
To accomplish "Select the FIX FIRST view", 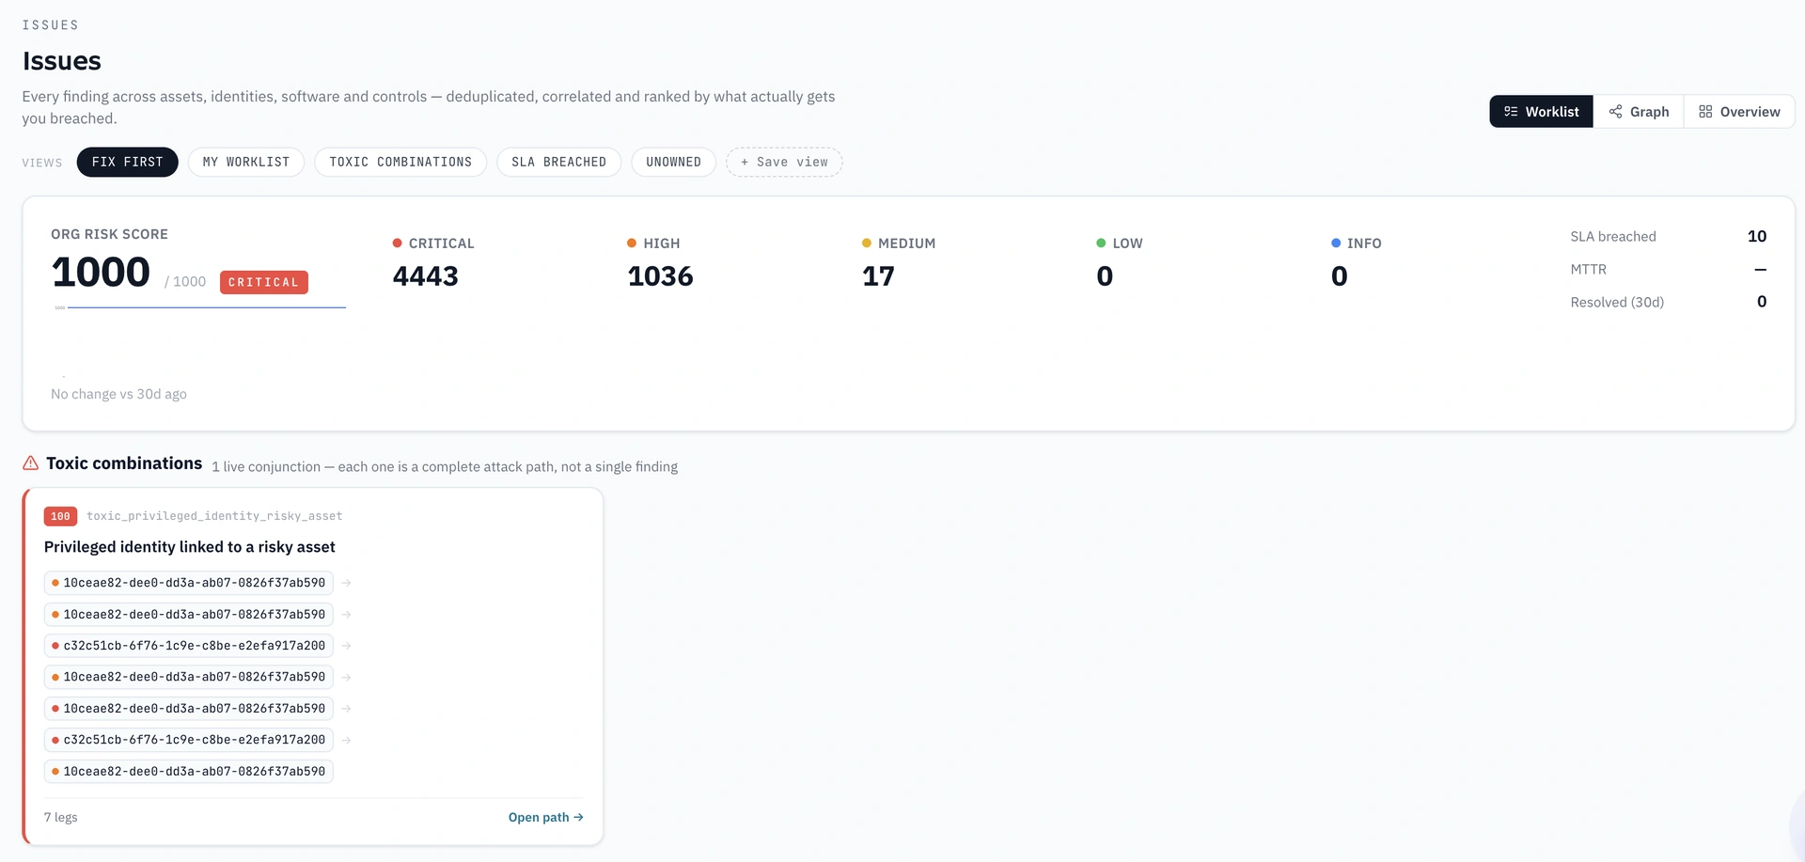I will pyautogui.click(x=128, y=162).
